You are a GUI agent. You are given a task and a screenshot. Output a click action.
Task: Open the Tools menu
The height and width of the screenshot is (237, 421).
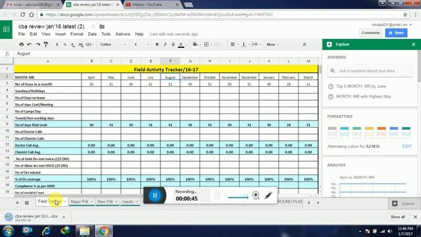(106, 34)
